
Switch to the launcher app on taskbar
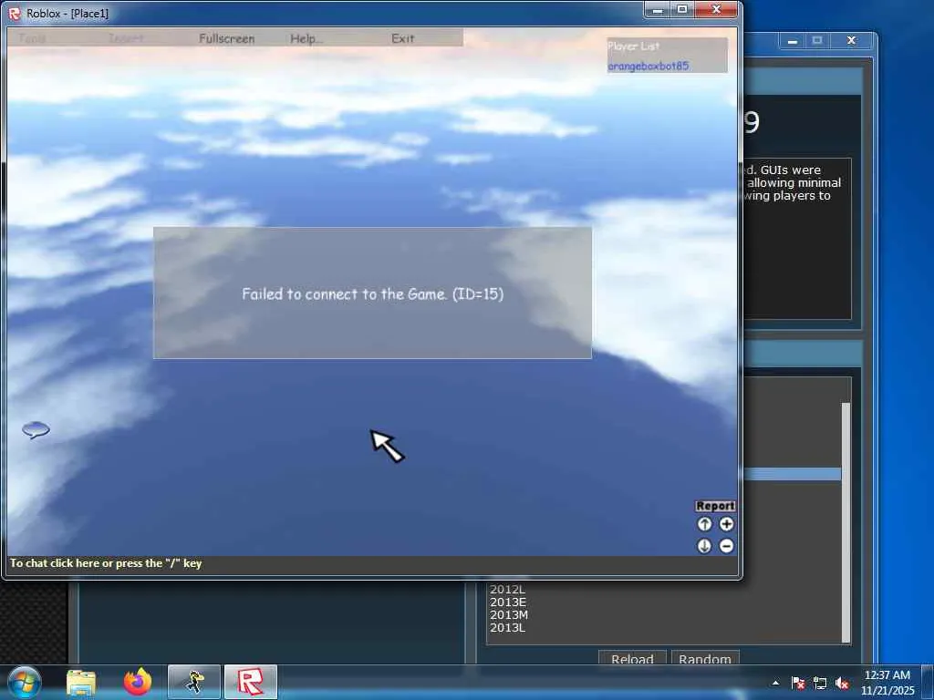[x=194, y=682]
